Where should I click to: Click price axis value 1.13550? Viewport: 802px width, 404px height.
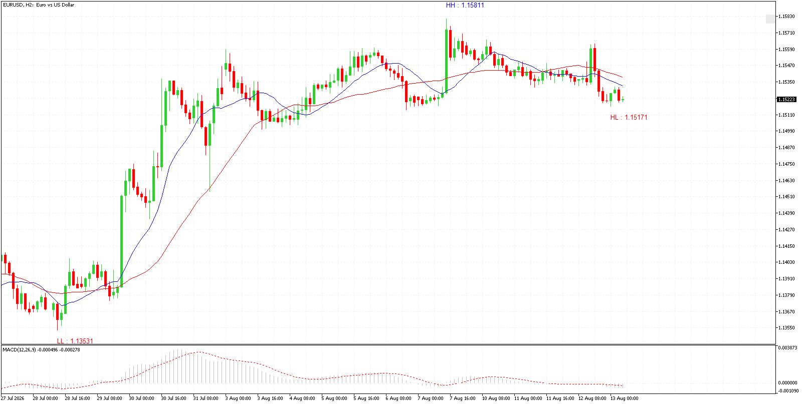786,328
